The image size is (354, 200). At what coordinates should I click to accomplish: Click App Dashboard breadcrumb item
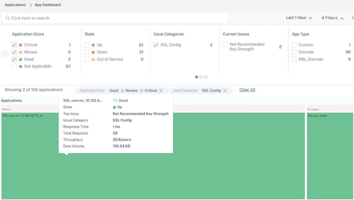click(48, 5)
